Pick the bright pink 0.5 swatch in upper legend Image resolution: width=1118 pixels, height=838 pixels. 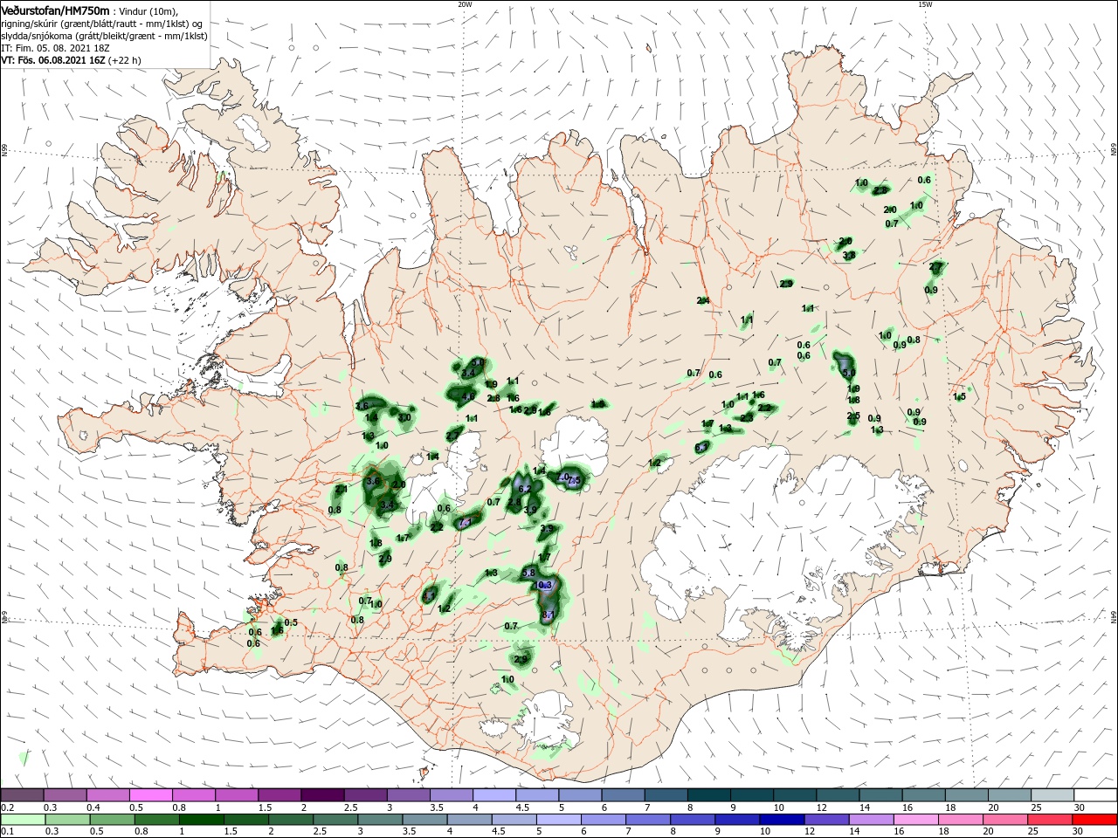150,795
